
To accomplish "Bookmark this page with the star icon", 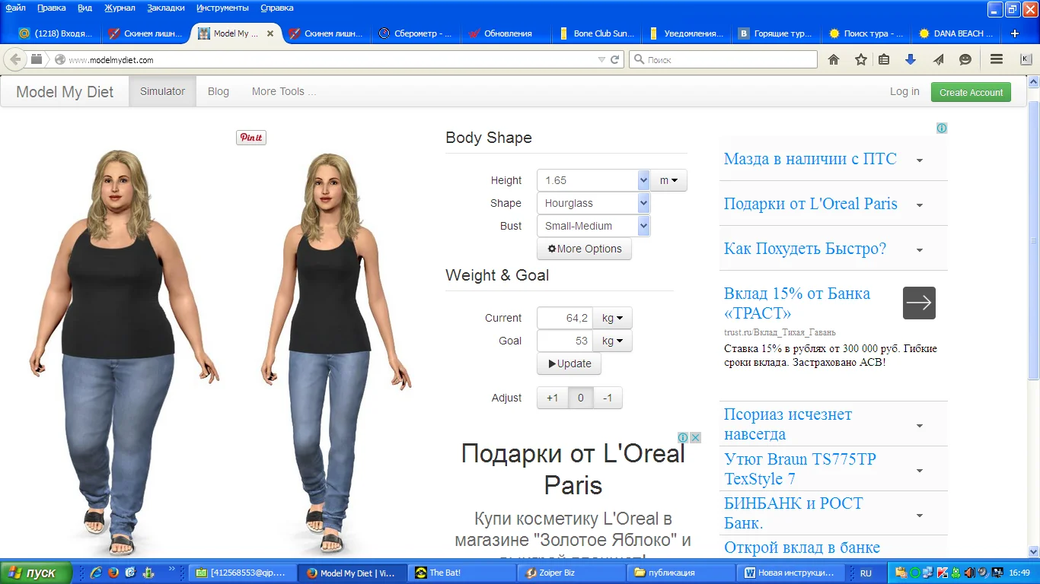I will (861, 59).
